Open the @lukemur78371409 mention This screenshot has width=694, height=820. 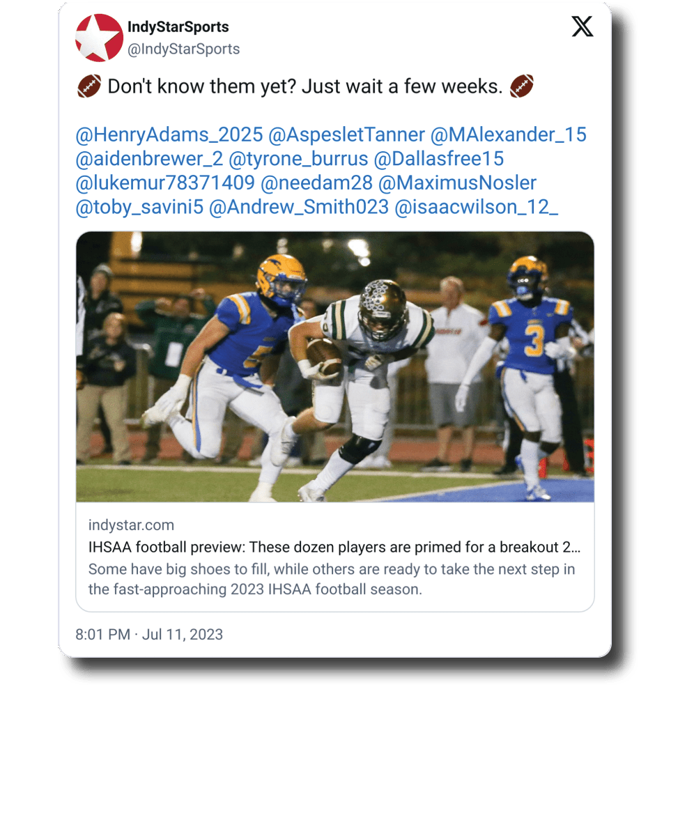tap(165, 183)
